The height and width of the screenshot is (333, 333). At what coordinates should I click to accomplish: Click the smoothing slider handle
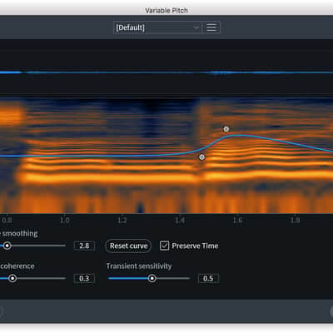(7, 246)
